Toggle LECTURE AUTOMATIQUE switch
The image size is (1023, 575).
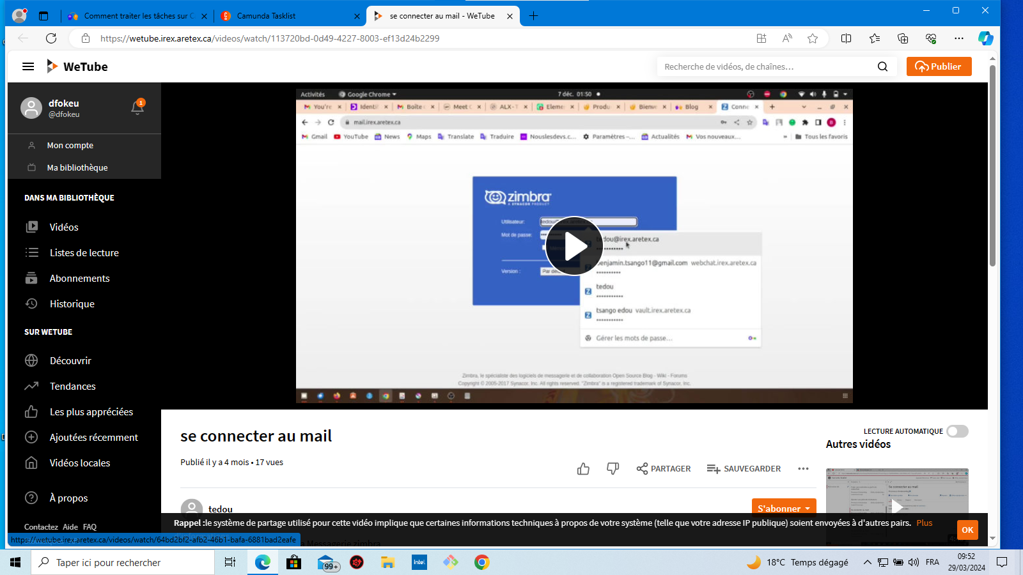coord(957,431)
